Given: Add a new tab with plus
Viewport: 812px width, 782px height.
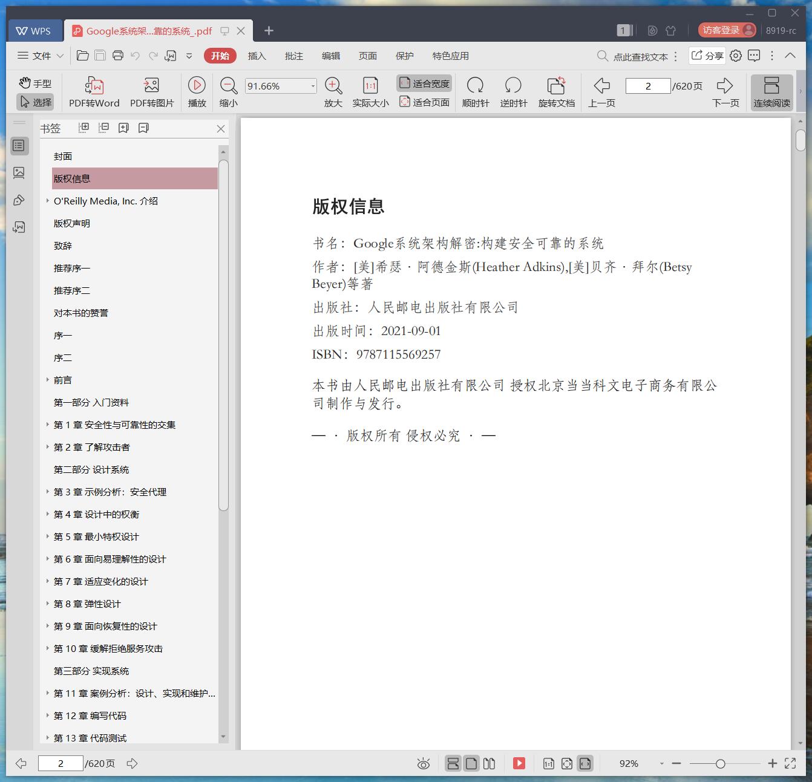Looking at the screenshot, I should point(269,30).
